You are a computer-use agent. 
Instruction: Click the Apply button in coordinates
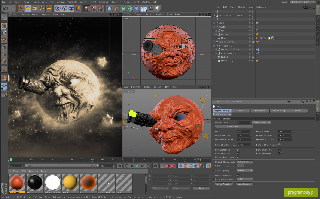tap(202, 188)
